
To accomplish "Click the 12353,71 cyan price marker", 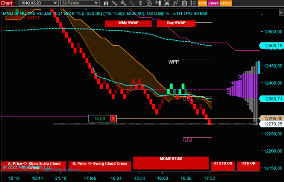I will 272,99.
